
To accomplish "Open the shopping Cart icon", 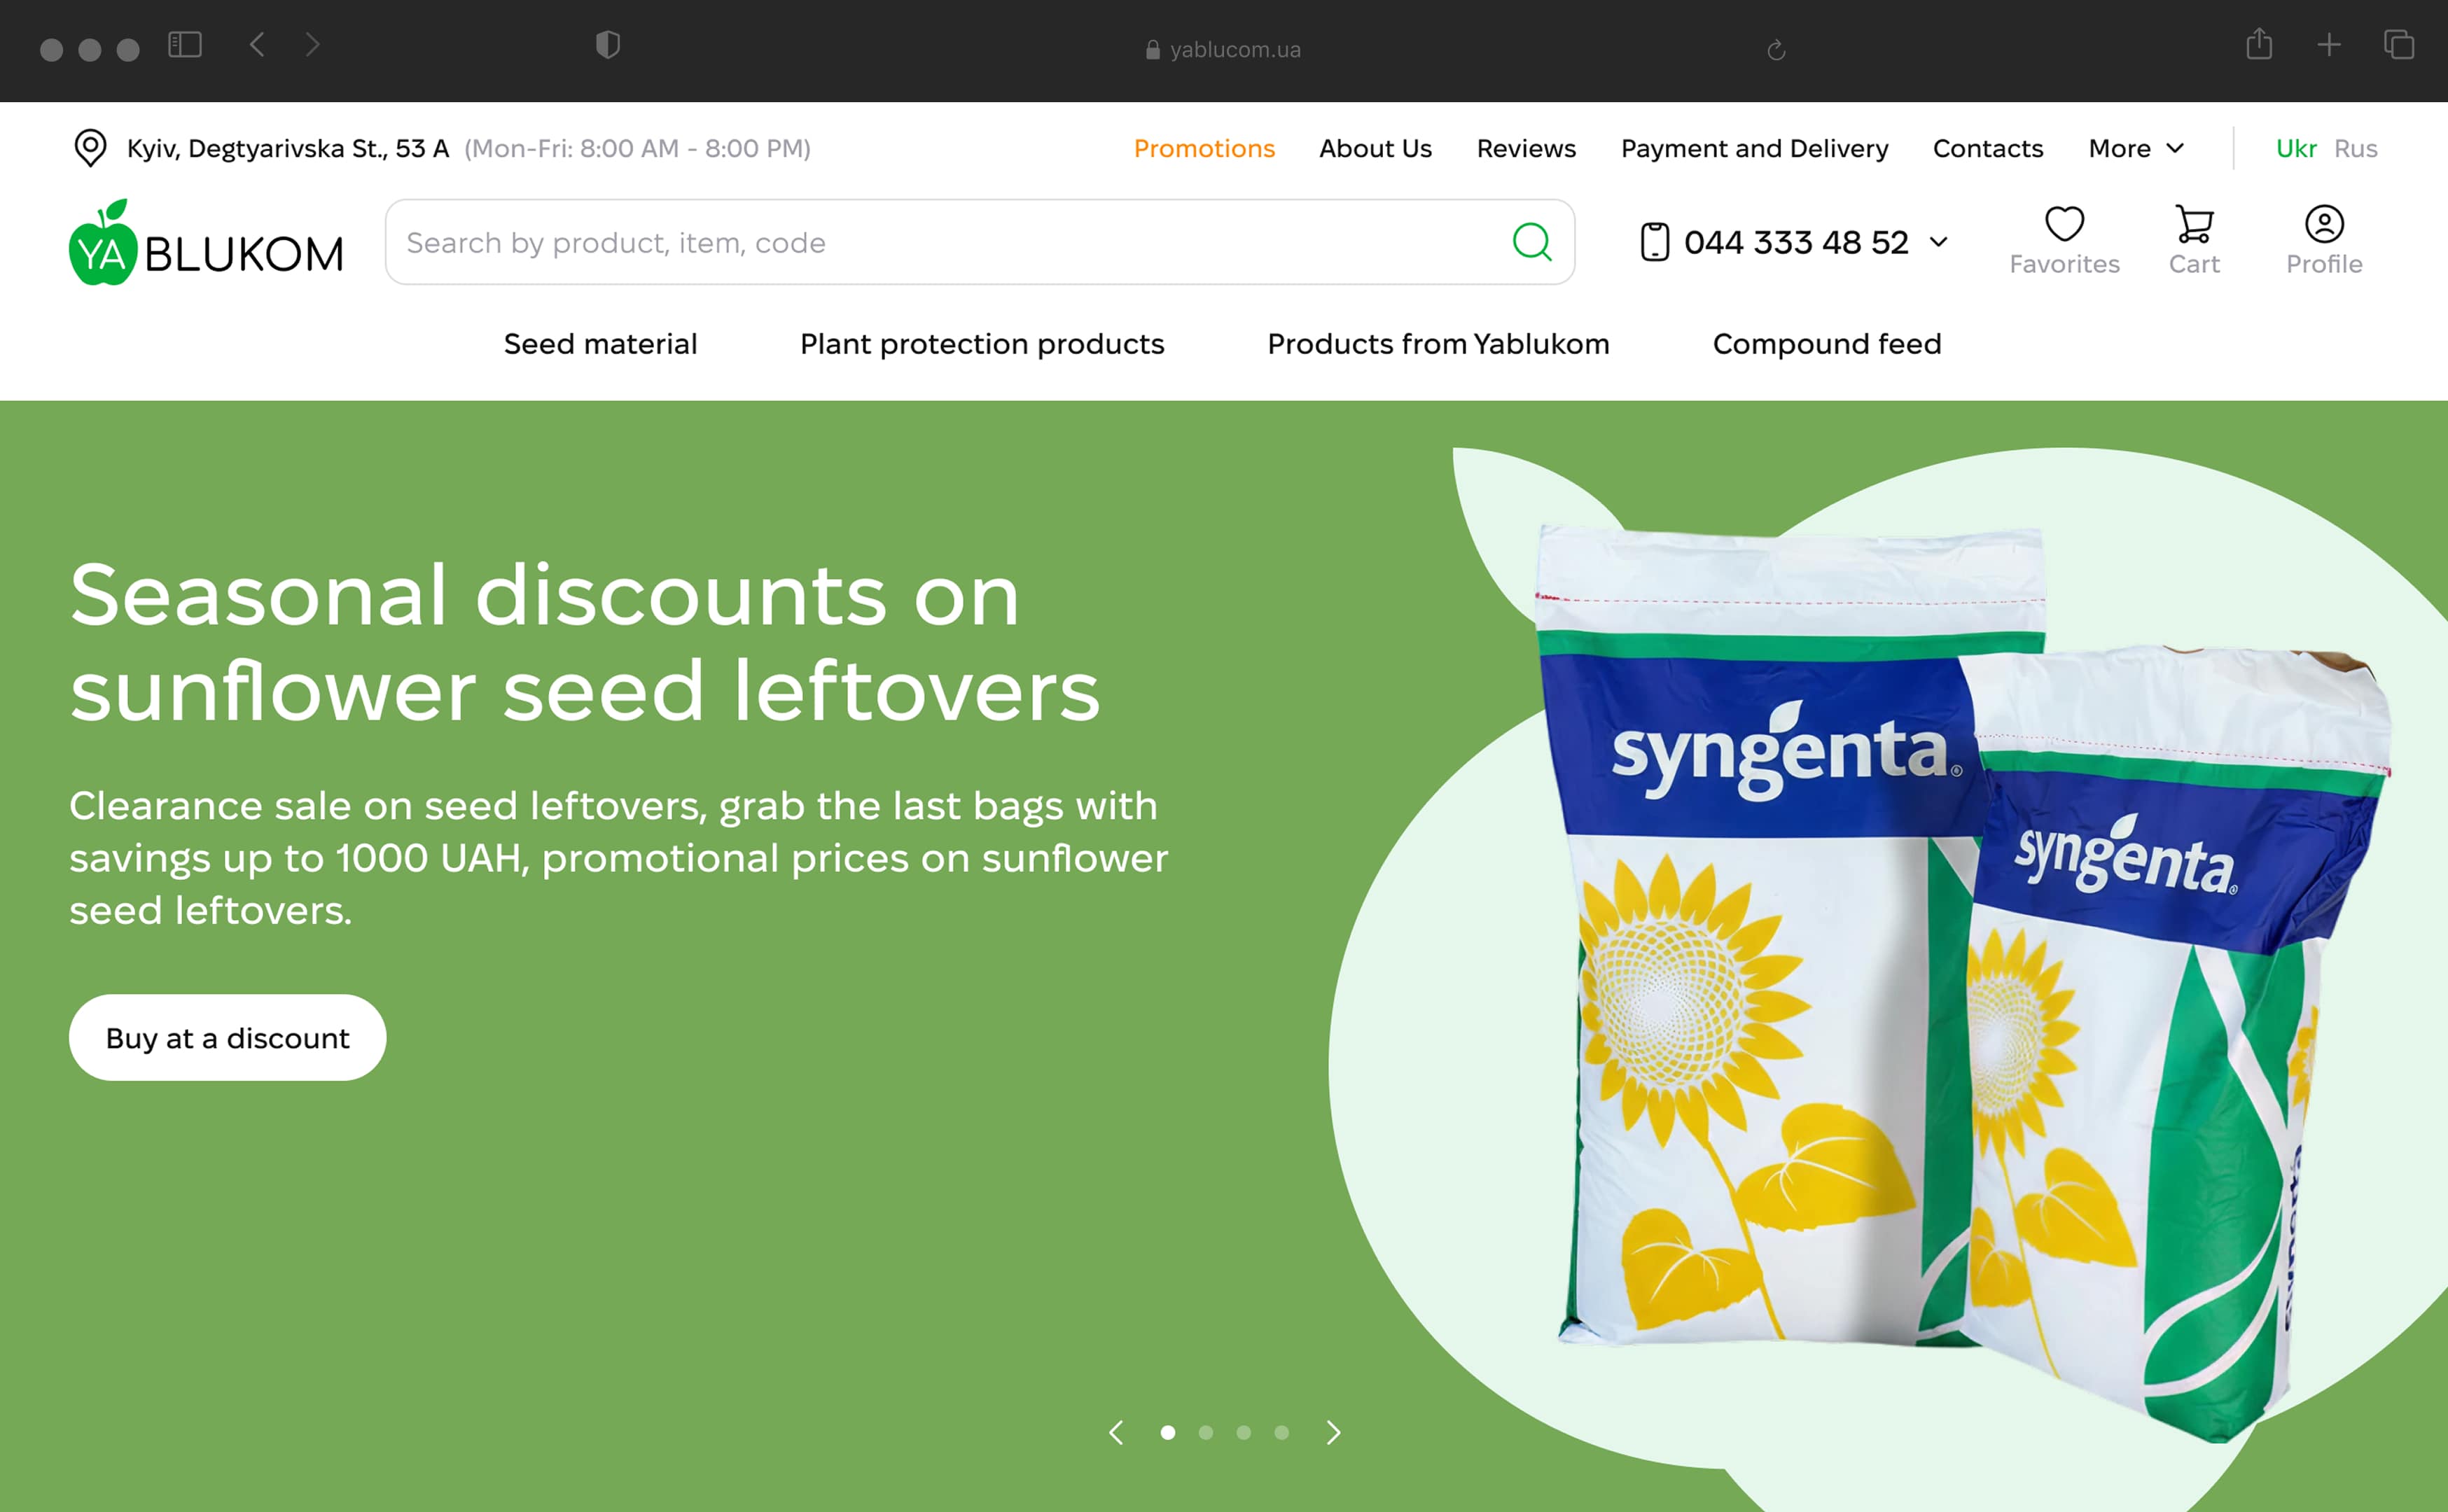I will (x=2194, y=224).
